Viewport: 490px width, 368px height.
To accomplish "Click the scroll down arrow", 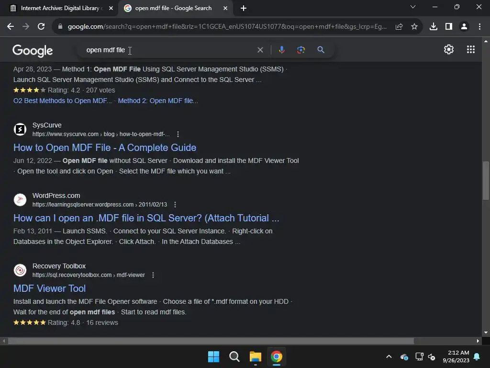I will point(486,333).
